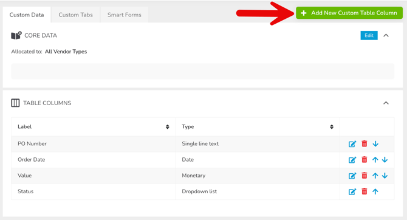This screenshot has height=220, width=407.
Task: Edit the PO Number column
Action: pos(352,143)
